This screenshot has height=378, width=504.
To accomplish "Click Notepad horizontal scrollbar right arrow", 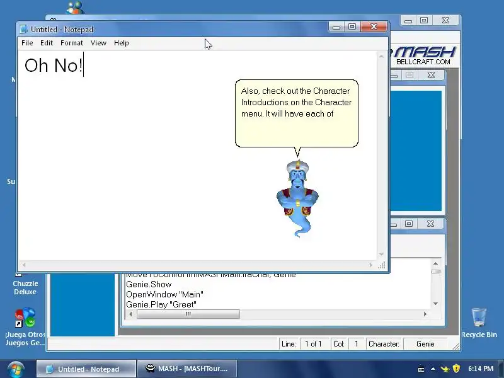I will (370, 265).
